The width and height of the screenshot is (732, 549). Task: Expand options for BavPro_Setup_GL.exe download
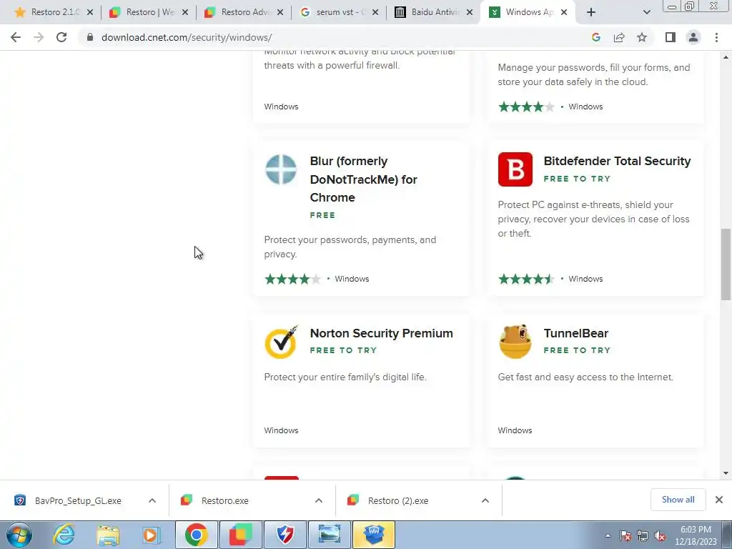click(152, 500)
